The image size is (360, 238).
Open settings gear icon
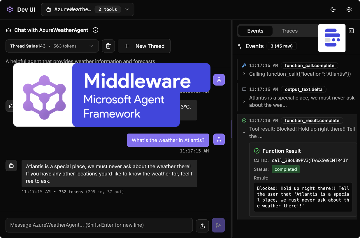click(x=349, y=10)
